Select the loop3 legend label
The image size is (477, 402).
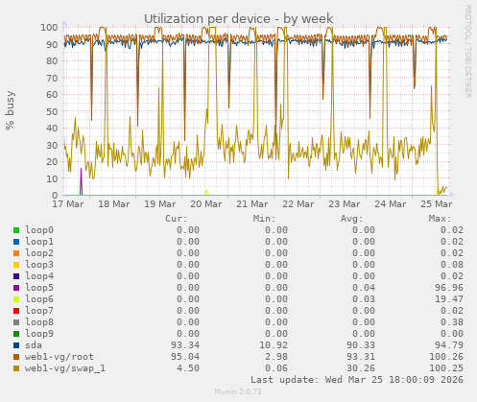pos(39,265)
